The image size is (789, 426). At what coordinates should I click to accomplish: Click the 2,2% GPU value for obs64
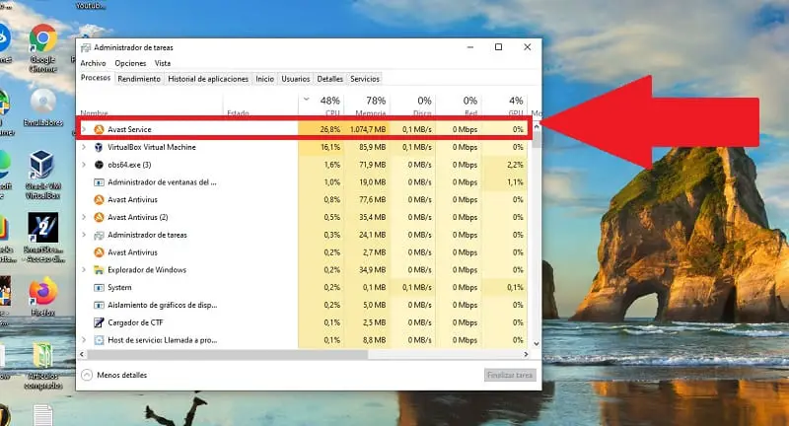[515, 165]
